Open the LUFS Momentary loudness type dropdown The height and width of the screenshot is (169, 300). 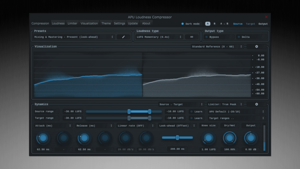click(x=159, y=37)
